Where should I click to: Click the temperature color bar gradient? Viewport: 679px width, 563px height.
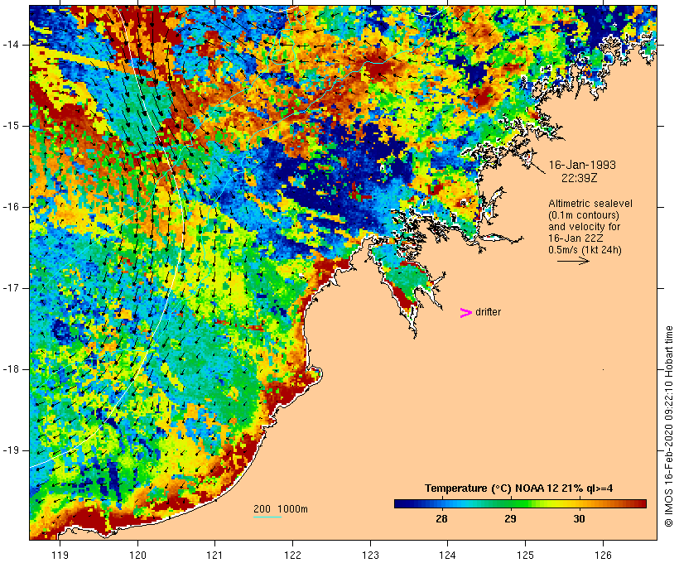[x=520, y=503]
